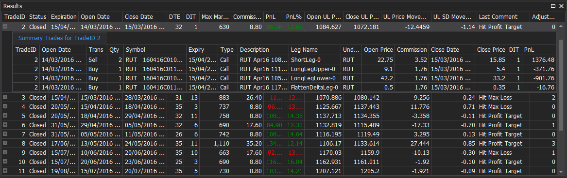
Task: Sort by Last Comment column header
Action: click(x=503, y=17)
